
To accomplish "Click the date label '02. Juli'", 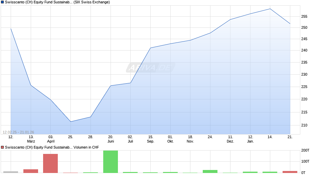I will pyautogui.click(x=130, y=139).
